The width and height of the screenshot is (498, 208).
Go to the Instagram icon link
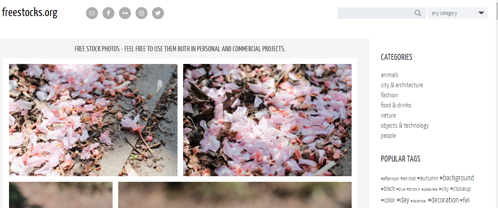[x=141, y=13]
